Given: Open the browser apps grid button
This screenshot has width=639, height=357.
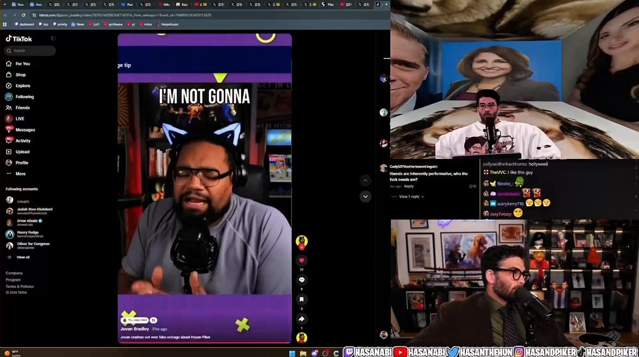Looking at the screenshot, I should (5, 24).
